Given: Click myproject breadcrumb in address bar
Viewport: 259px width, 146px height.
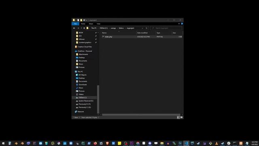Looking at the screenshot, I should click(x=130, y=28).
